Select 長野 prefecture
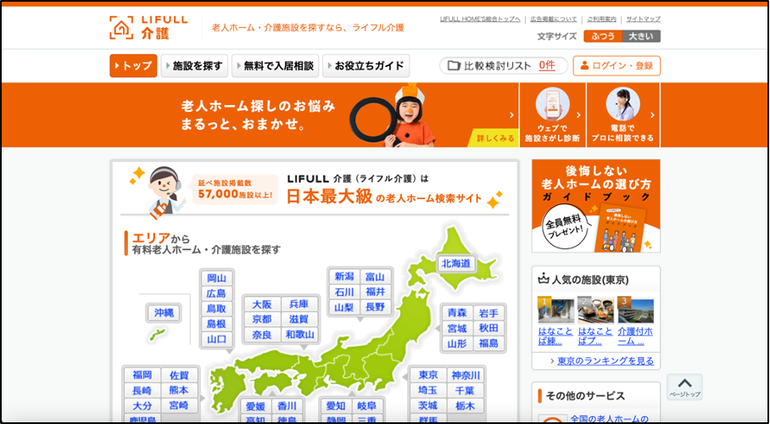 coord(376,307)
